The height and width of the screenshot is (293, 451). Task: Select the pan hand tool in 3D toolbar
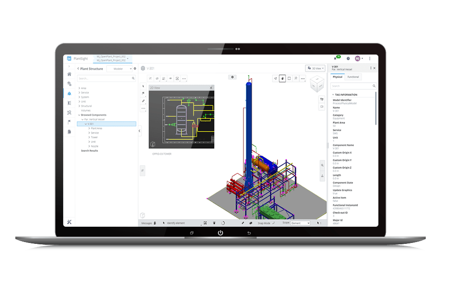282,78
